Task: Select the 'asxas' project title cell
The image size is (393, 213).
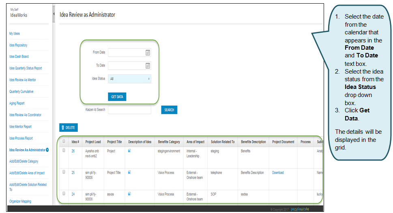Action: tap(111, 194)
